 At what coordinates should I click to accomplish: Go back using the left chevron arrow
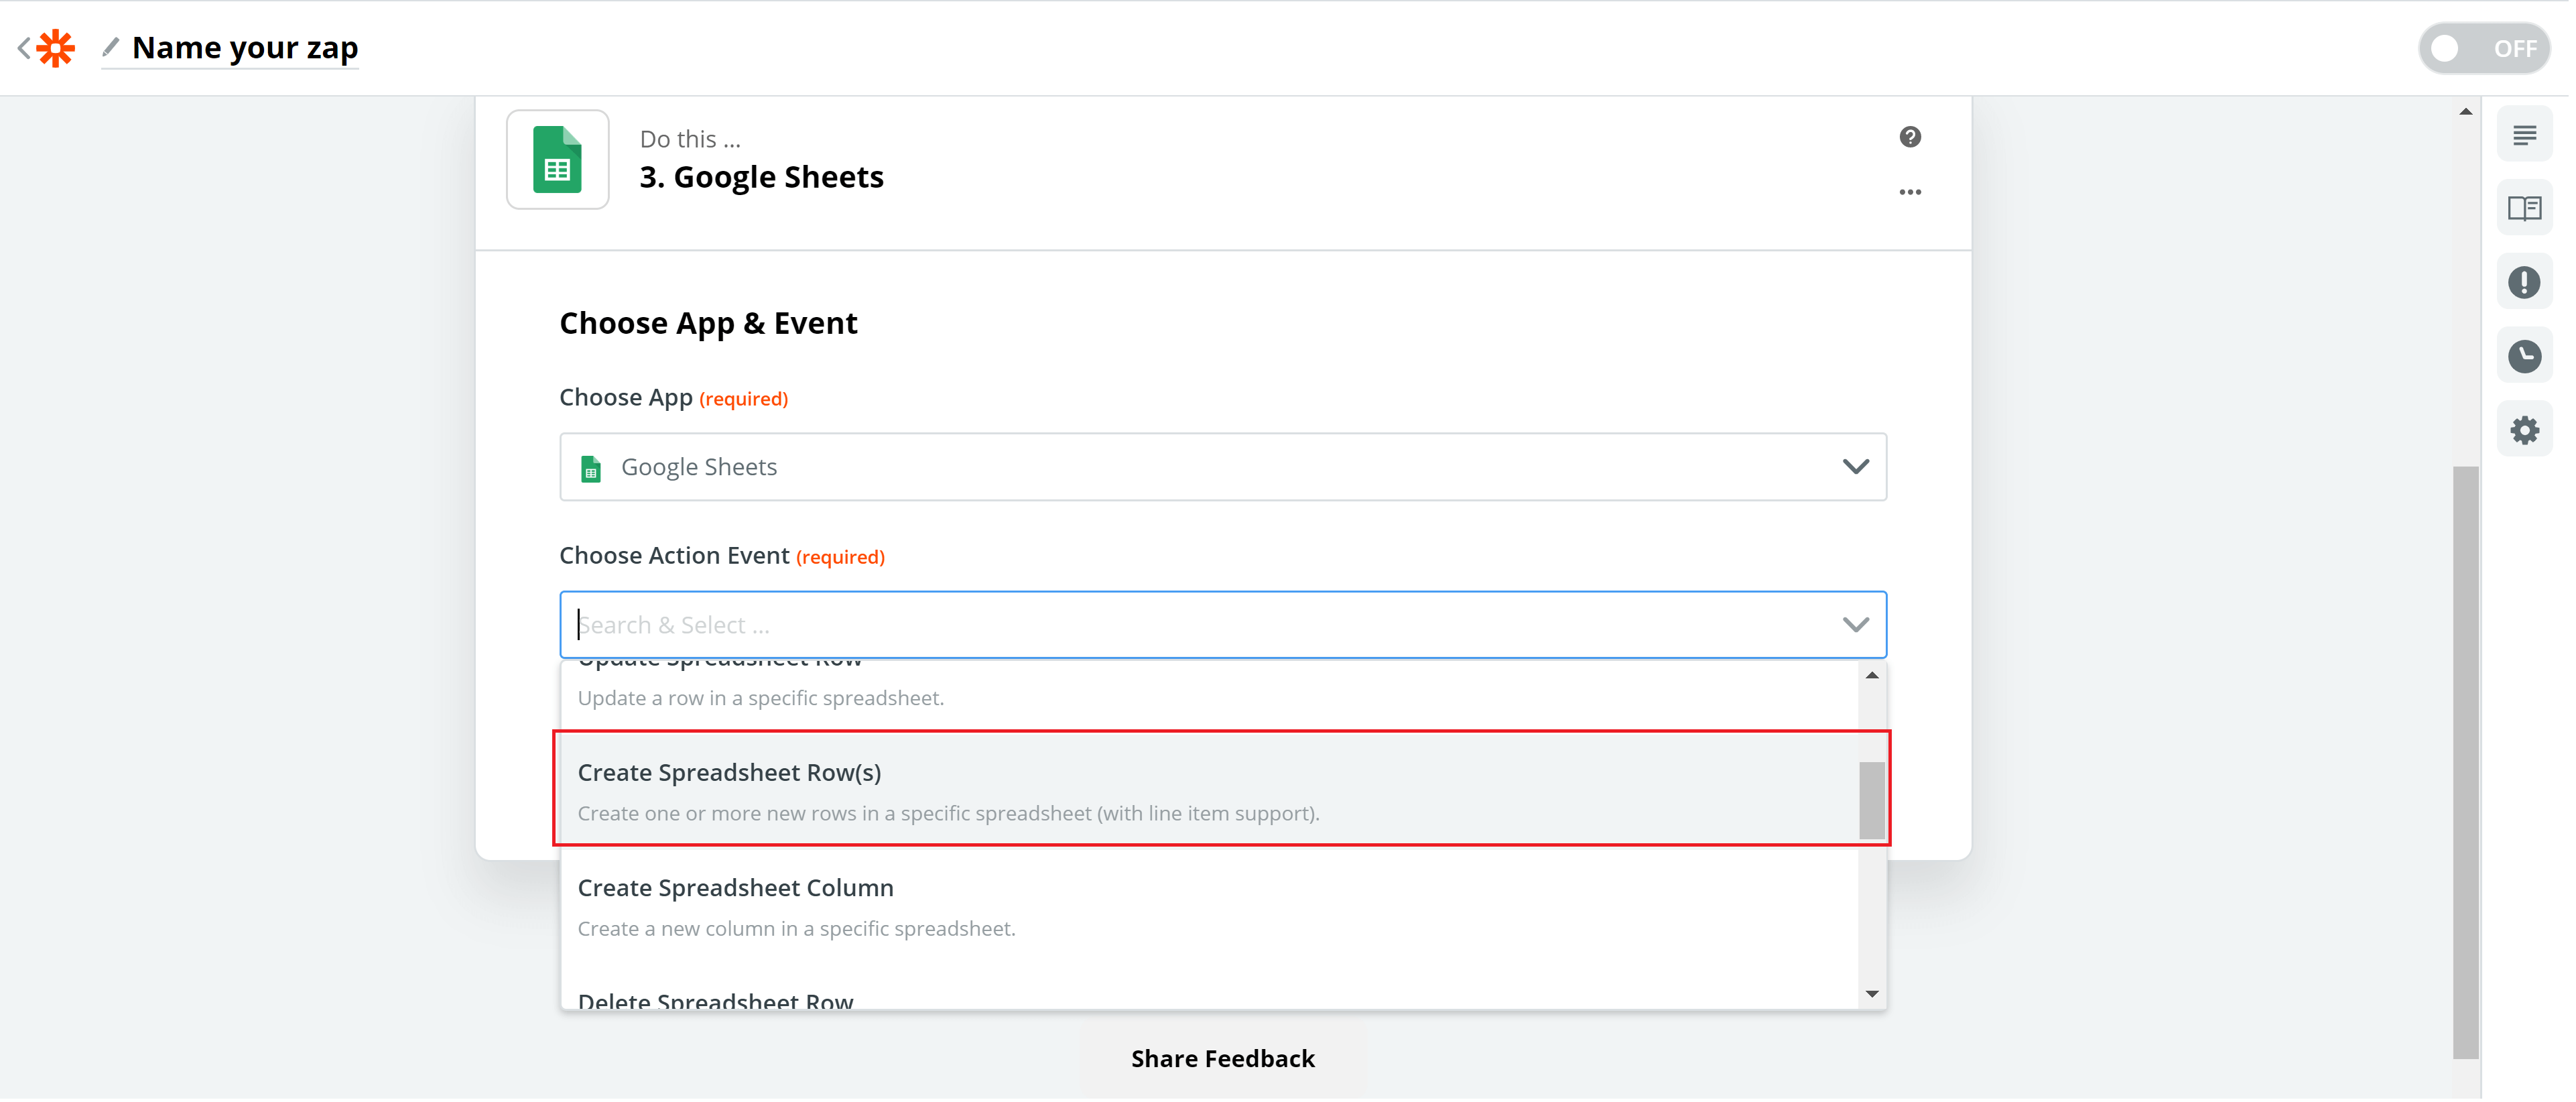(x=24, y=48)
